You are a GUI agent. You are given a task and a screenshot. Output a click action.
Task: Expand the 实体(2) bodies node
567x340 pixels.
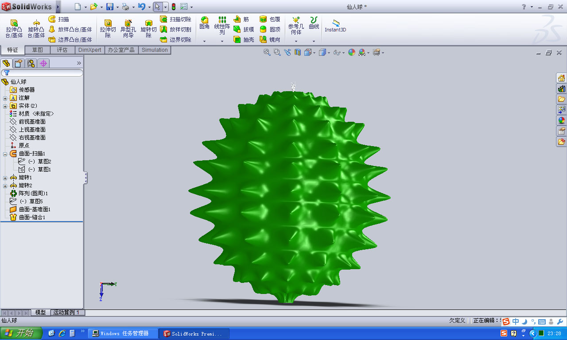pyautogui.click(x=5, y=106)
